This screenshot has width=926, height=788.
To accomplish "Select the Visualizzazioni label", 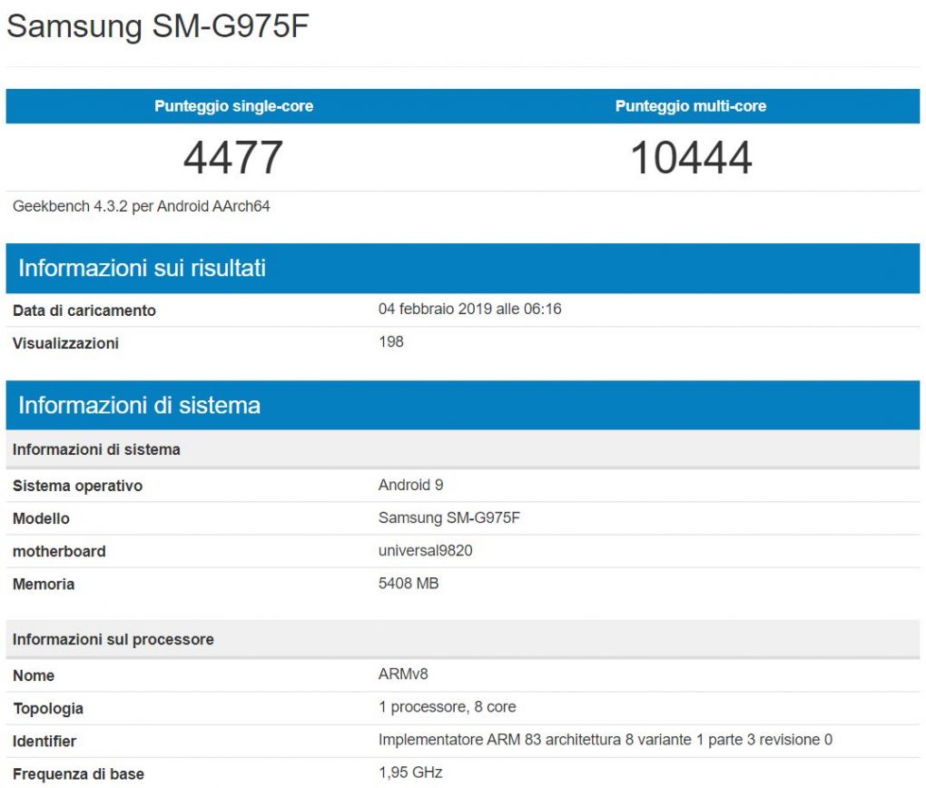I will [x=65, y=343].
